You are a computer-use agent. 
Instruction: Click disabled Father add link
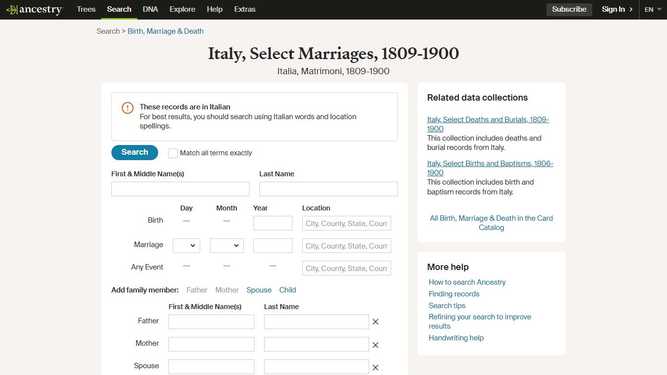coord(197,290)
